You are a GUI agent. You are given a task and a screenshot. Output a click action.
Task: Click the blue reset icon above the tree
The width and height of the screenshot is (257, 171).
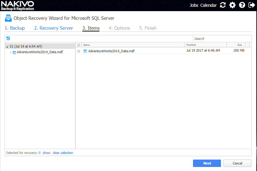click(8, 38)
